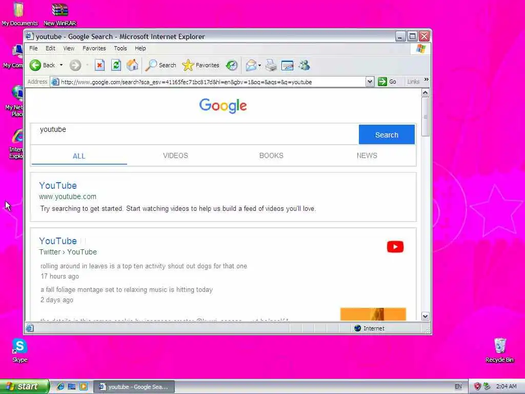
Task: Click the Print page icon
Action: (271, 65)
